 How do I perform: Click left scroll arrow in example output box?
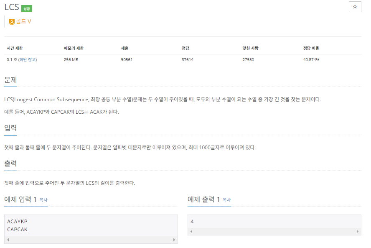point(191,231)
